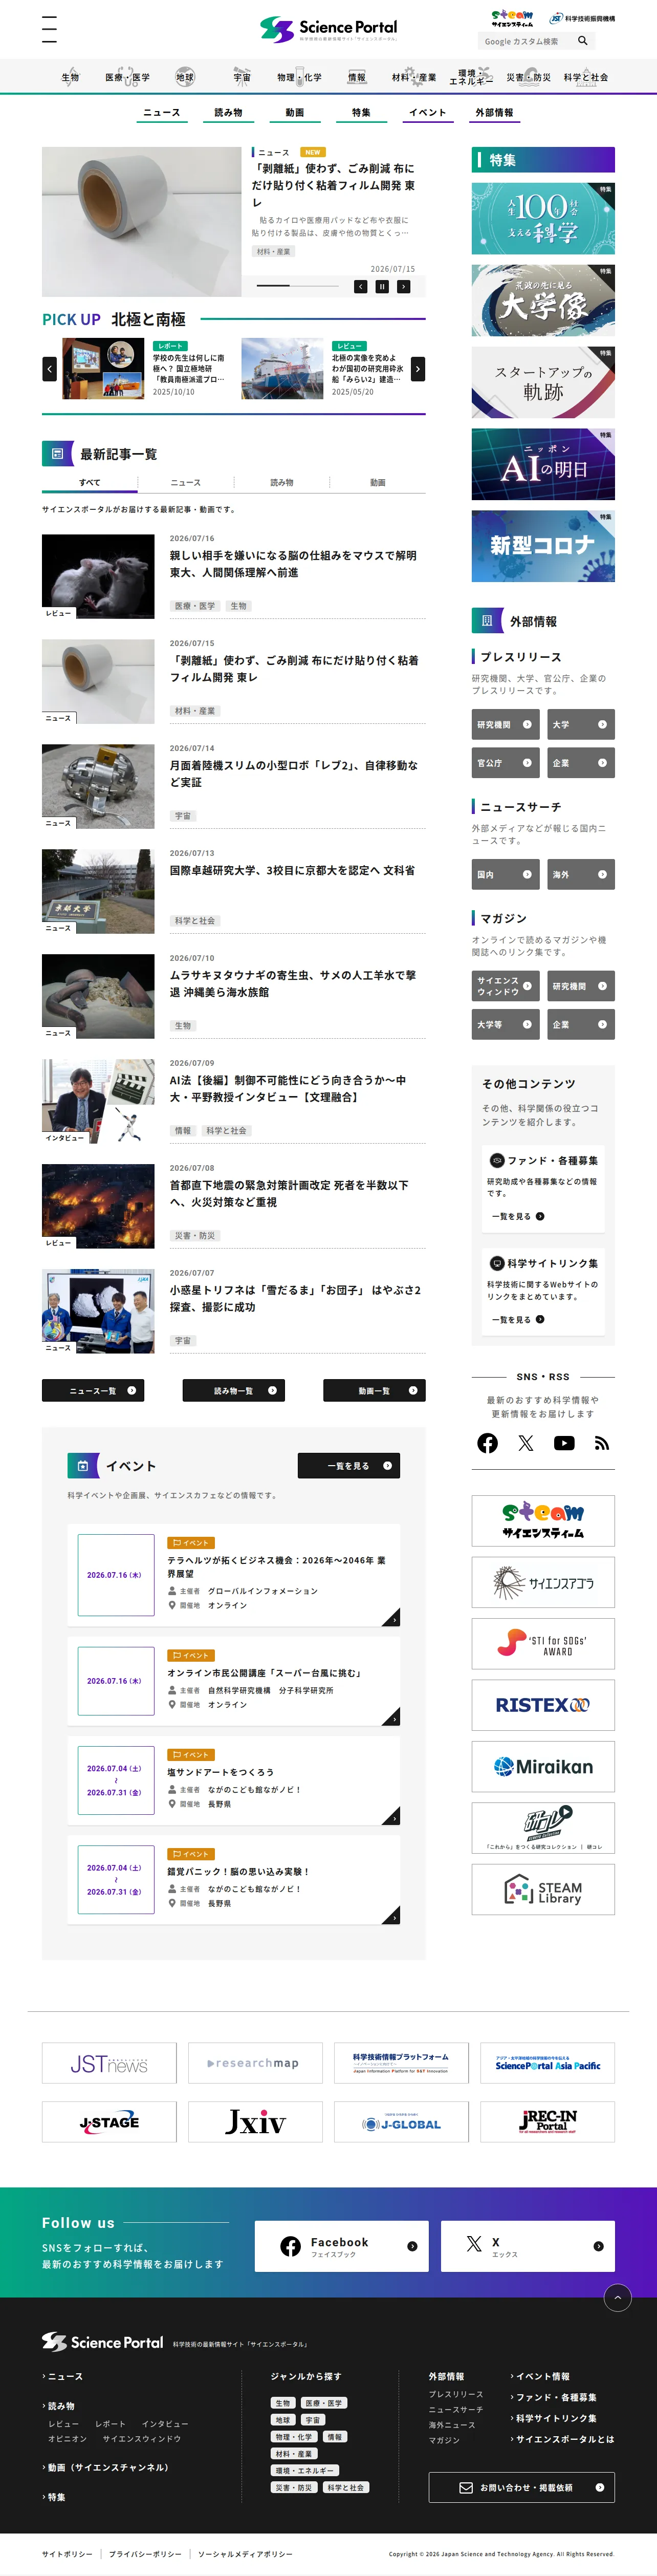Open the ニッポンAIの明日 feature banner
Viewport: 657px width, 2576px height.
(543, 464)
